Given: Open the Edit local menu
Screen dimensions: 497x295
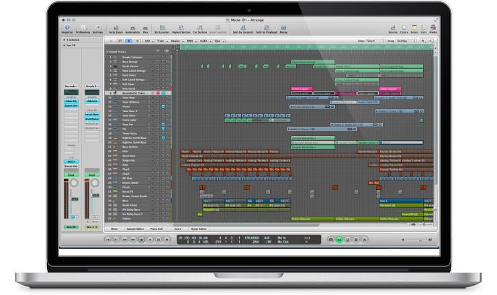Looking at the screenshot, I should coord(148,41).
